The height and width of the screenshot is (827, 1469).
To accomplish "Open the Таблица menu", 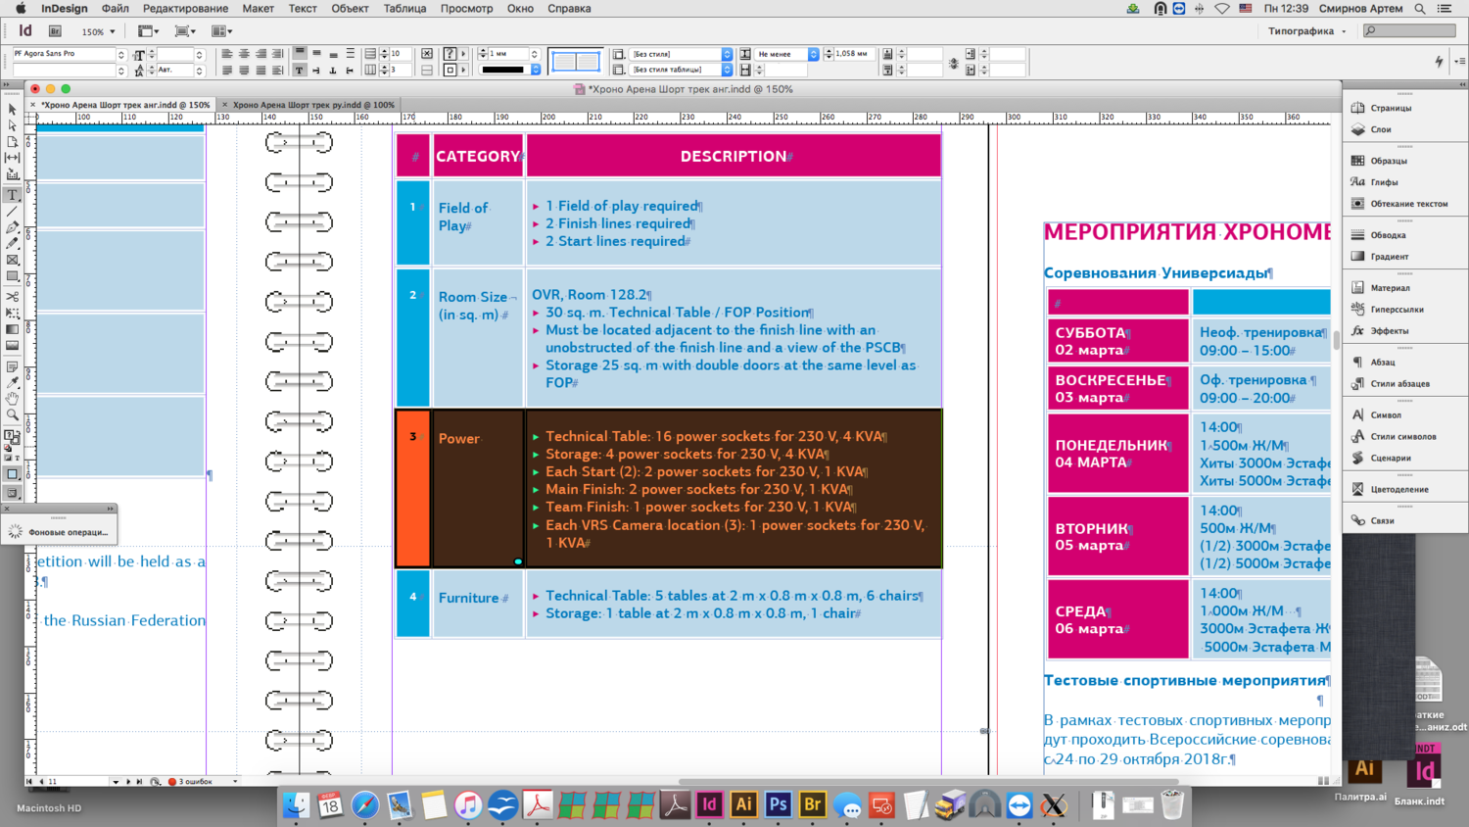I will coord(403,8).
